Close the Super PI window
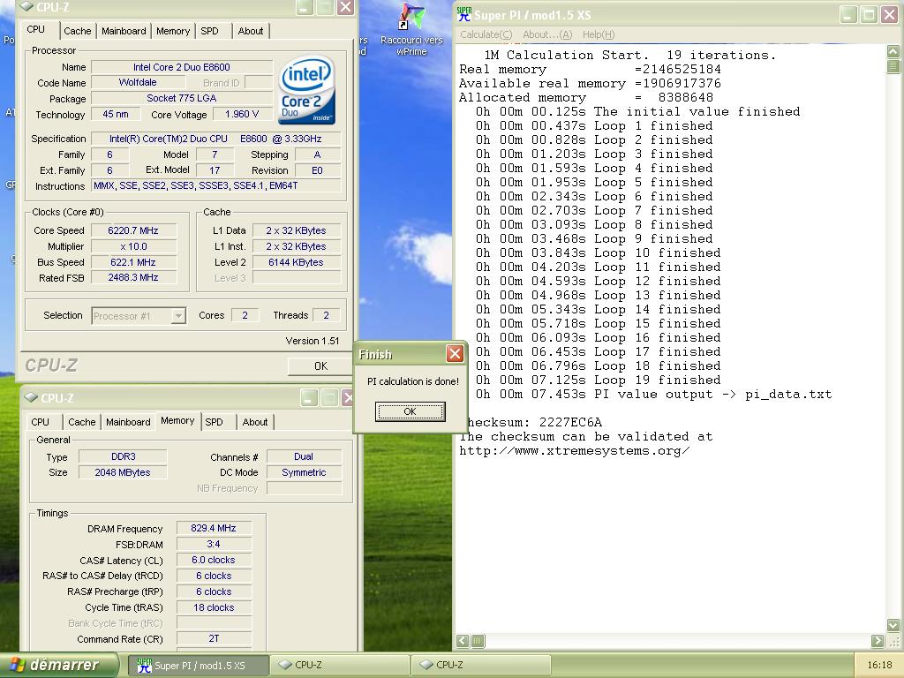Viewport: 904px width, 678px height. pos(890,14)
